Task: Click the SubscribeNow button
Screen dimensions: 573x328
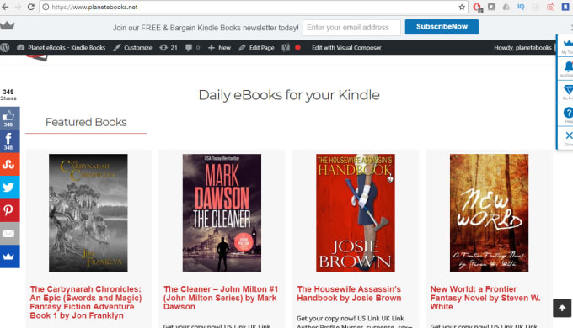Action: 442,27
